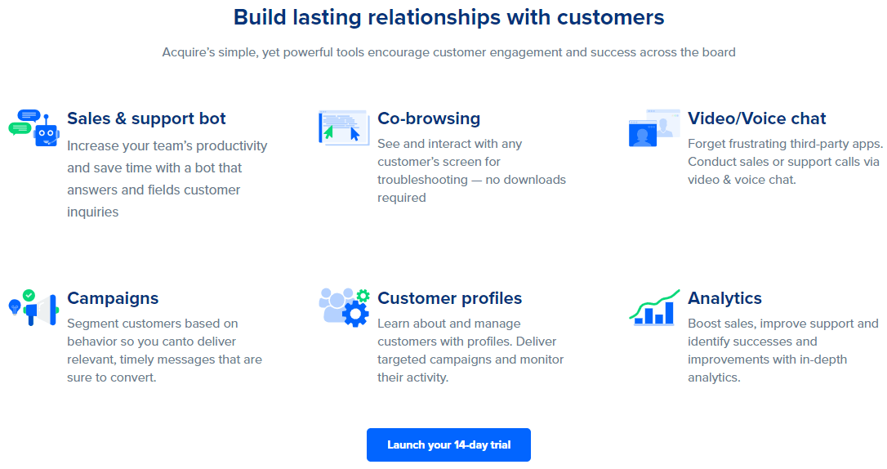Image resolution: width=887 pixels, height=469 pixels.
Task: Select the Video/Voice chat heading
Action: 757,118
